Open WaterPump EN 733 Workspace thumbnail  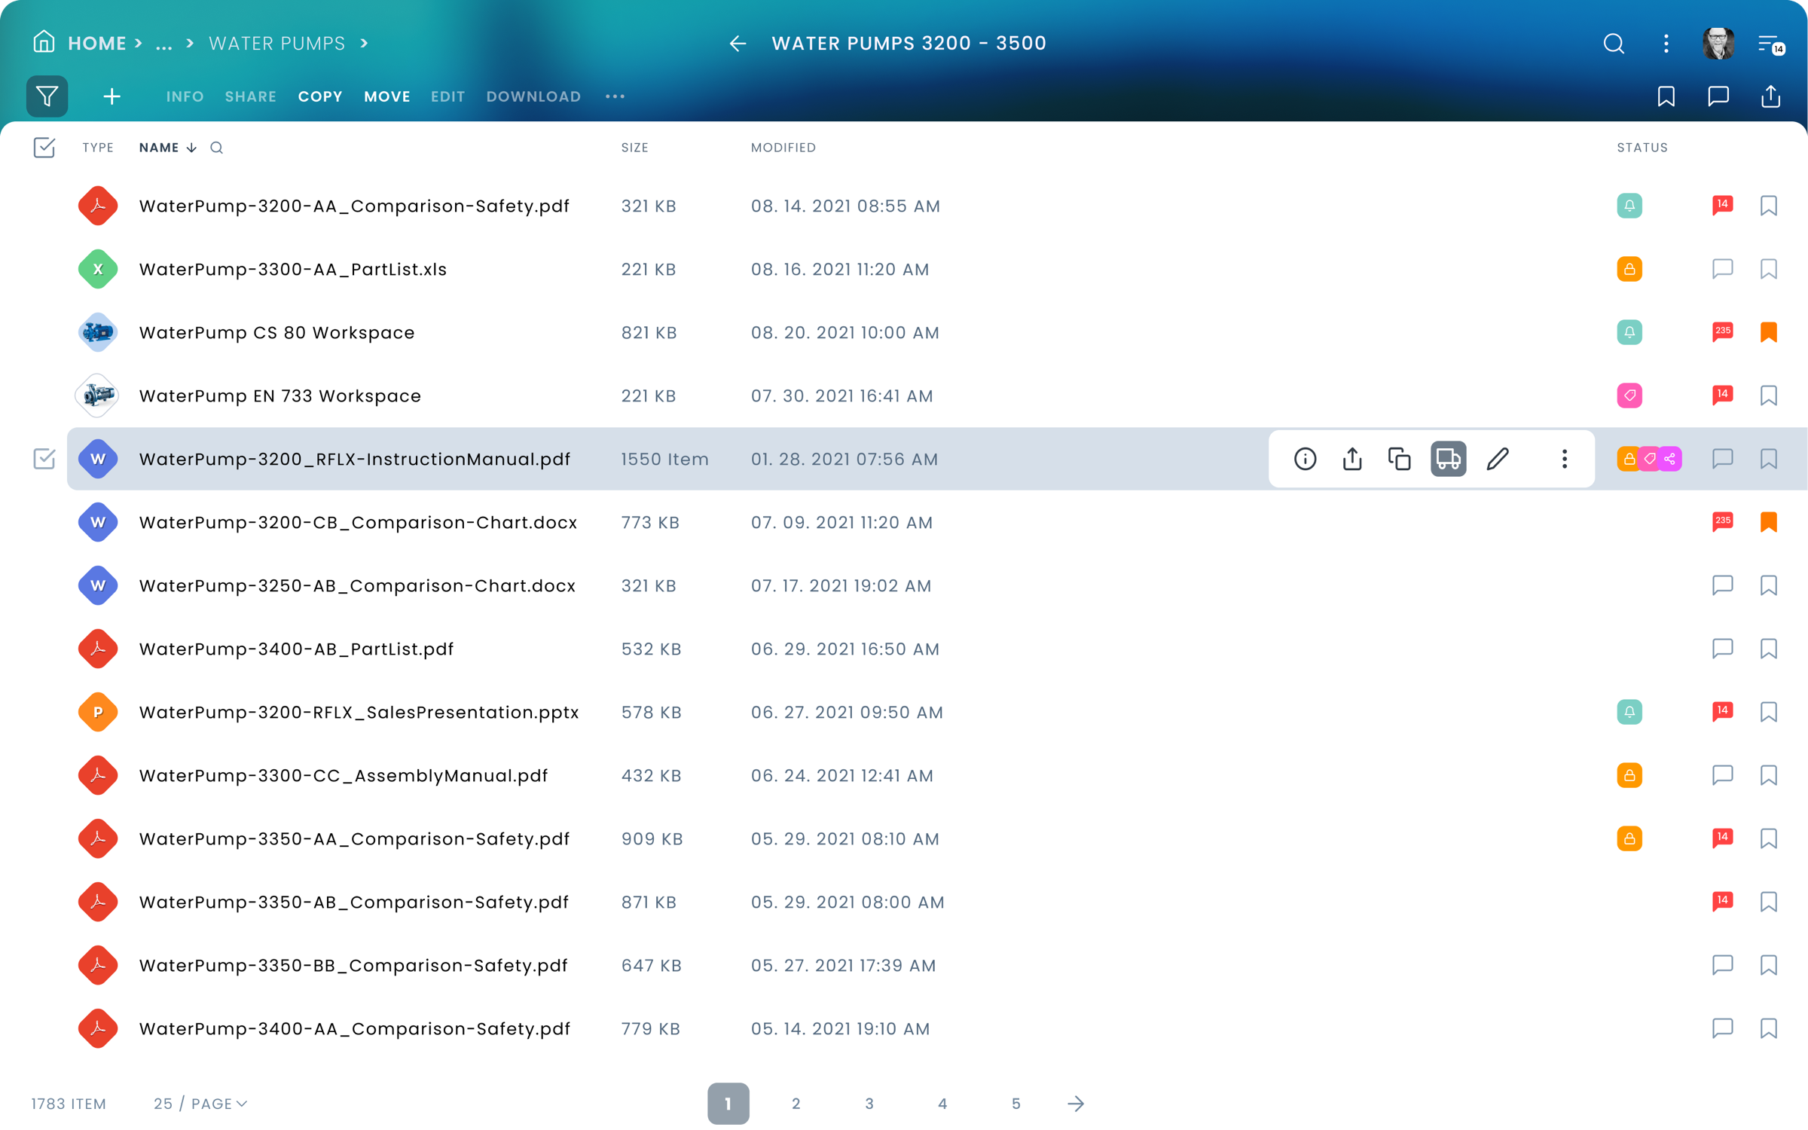[98, 395]
